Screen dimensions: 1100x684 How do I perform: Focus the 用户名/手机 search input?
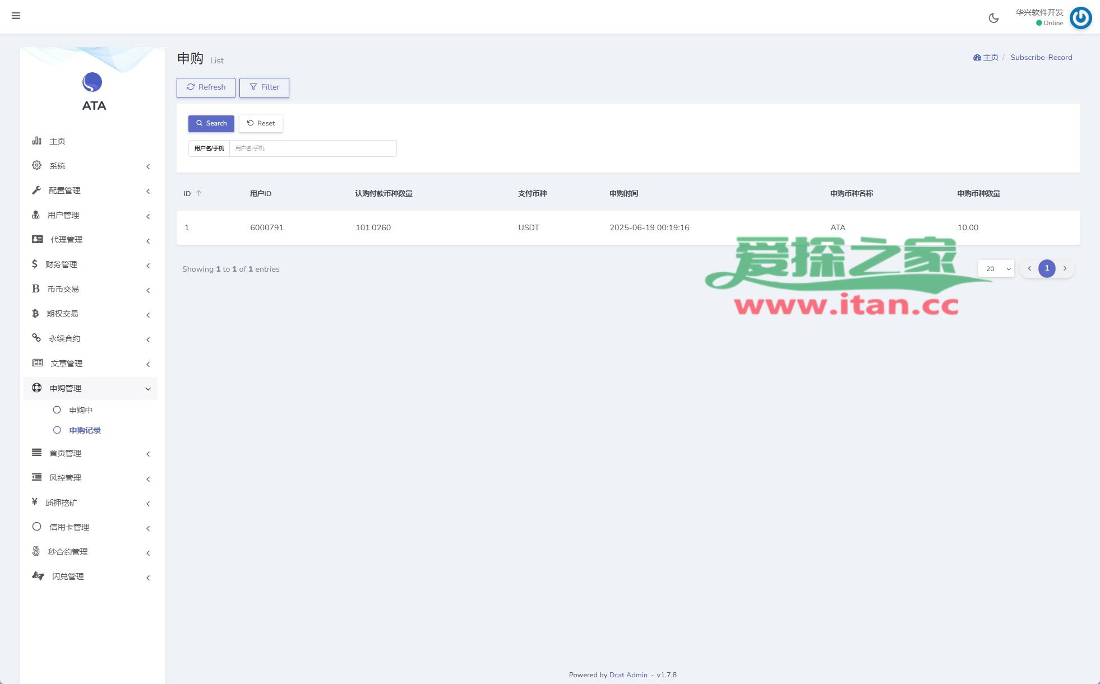(313, 148)
